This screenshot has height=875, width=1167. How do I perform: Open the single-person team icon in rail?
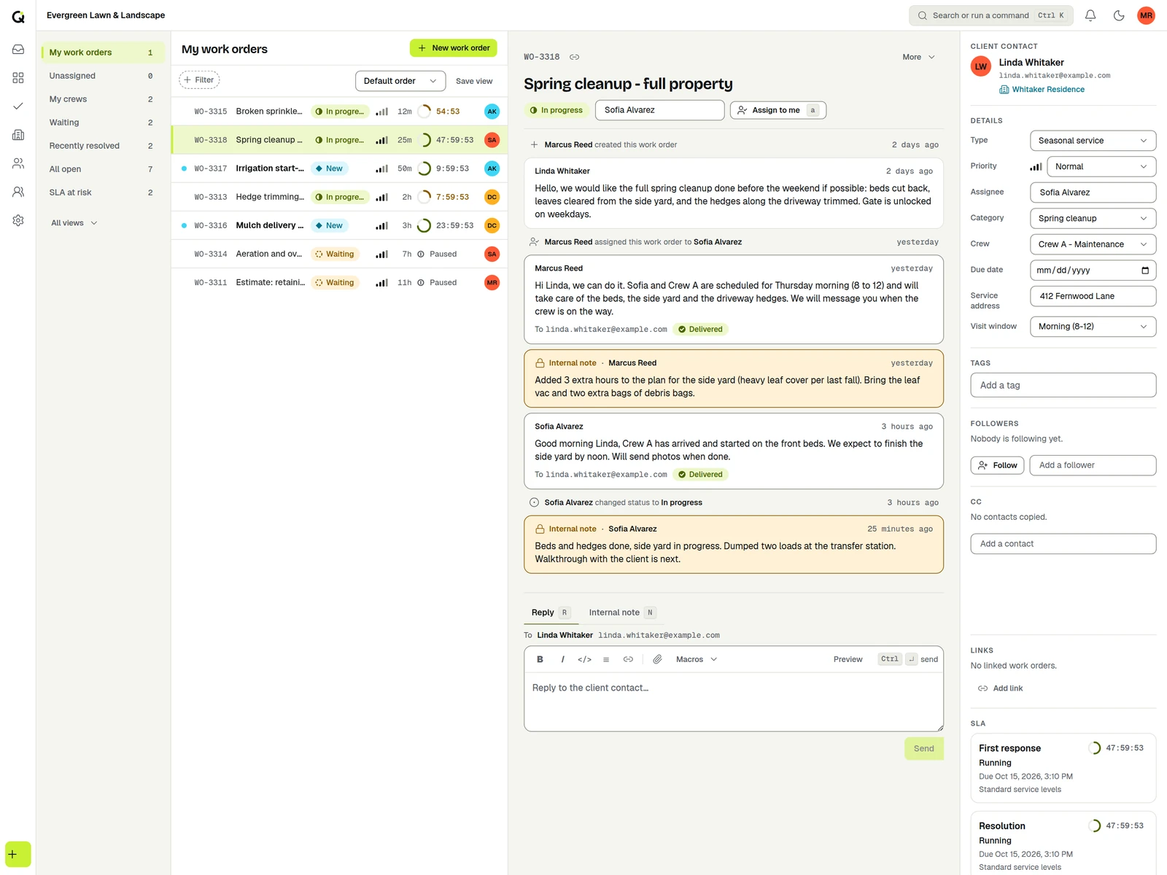coord(18,192)
